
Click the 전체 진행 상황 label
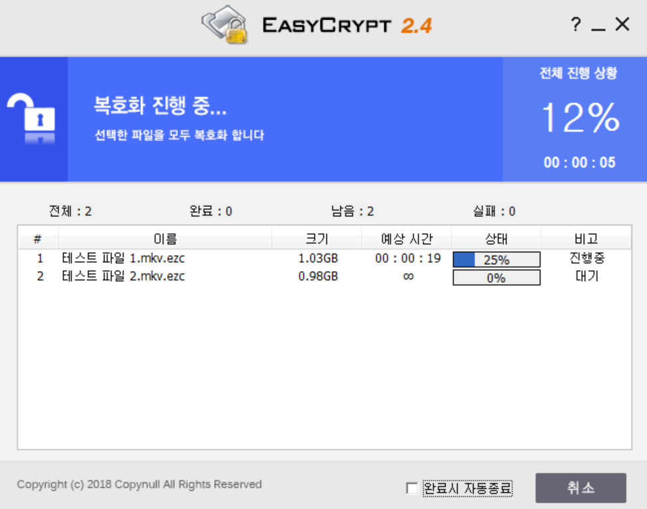pyautogui.click(x=579, y=73)
